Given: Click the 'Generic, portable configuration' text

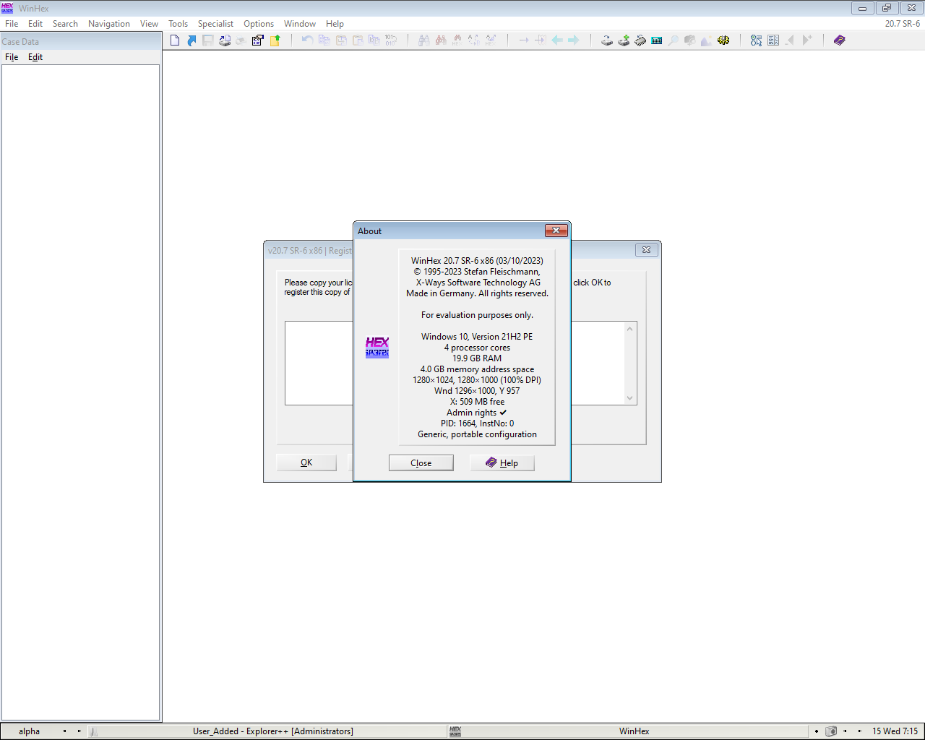Looking at the screenshot, I should 477,434.
